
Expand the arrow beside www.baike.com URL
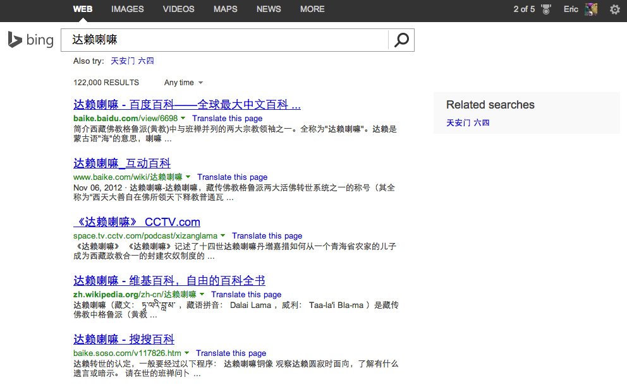pos(188,177)
